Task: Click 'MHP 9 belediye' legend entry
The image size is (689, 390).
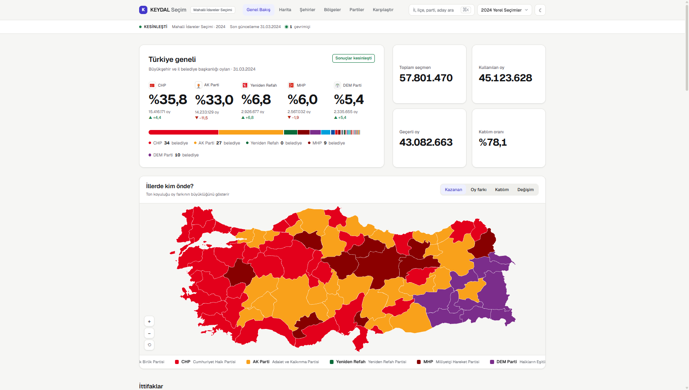Action: click(326, 143)
